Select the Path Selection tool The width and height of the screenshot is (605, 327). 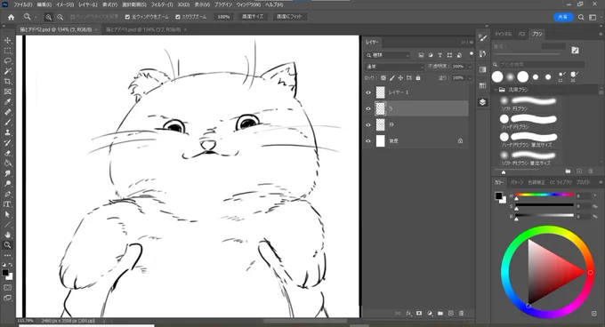click(x=7, y=214)
